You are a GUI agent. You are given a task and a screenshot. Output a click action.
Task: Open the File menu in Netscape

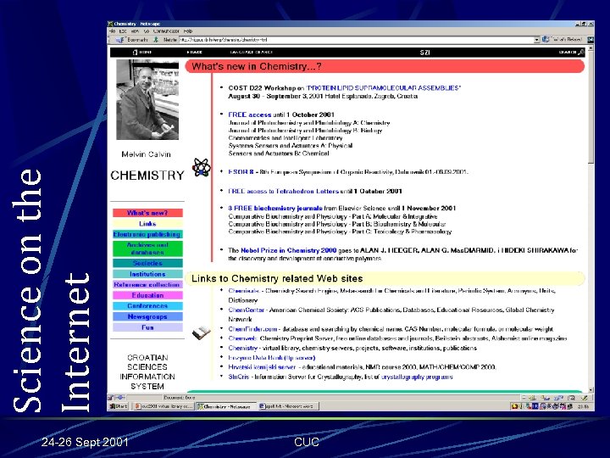[112, 31]
